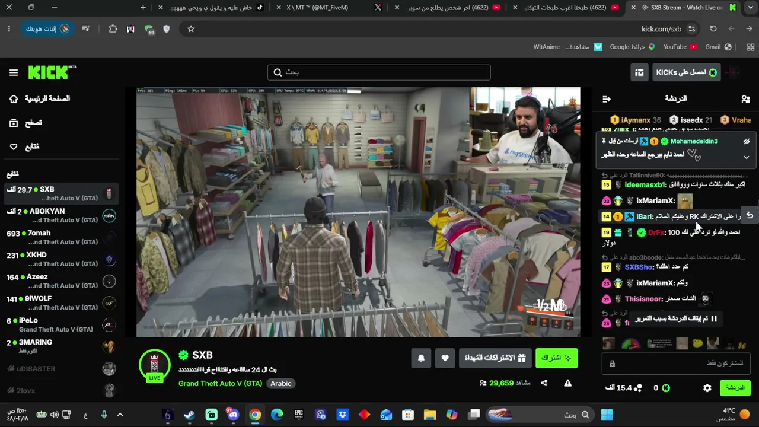Open Discord from the taskbar

233,415
